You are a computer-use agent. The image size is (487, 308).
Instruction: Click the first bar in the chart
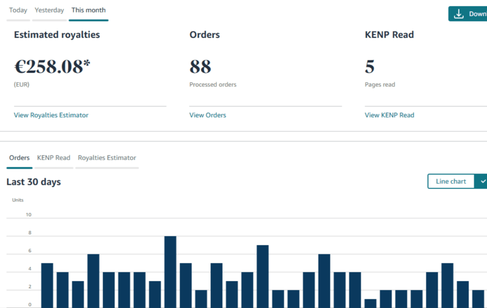[47, 286]
